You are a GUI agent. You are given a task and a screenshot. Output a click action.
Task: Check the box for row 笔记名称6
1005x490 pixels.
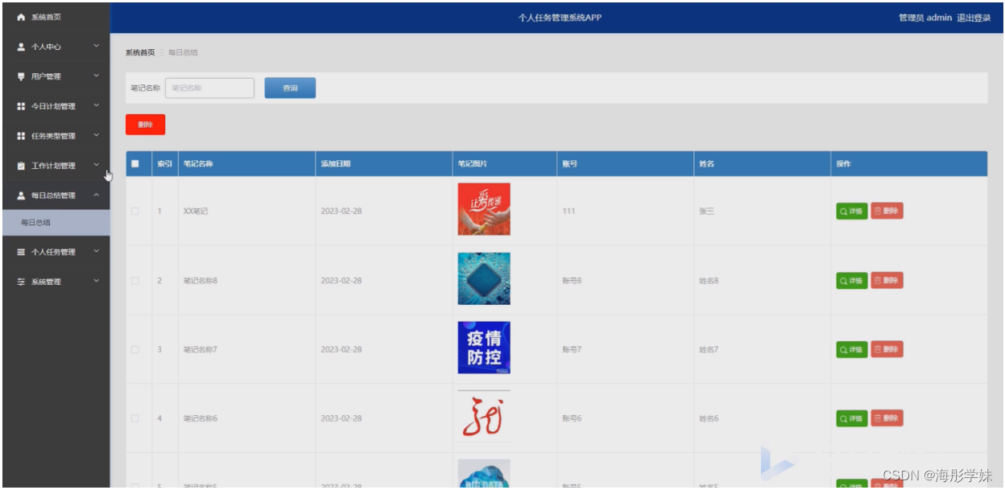(135, 418)
